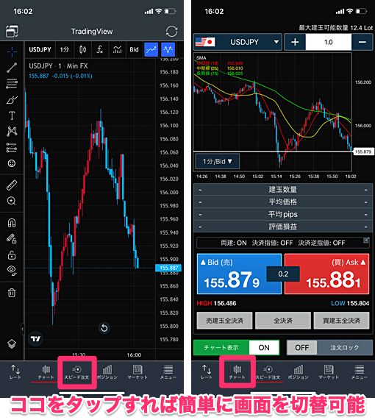The image size is (375, 420).
Task: Open スピード注文 tab in left screen
Action: [x=76, y=372]
